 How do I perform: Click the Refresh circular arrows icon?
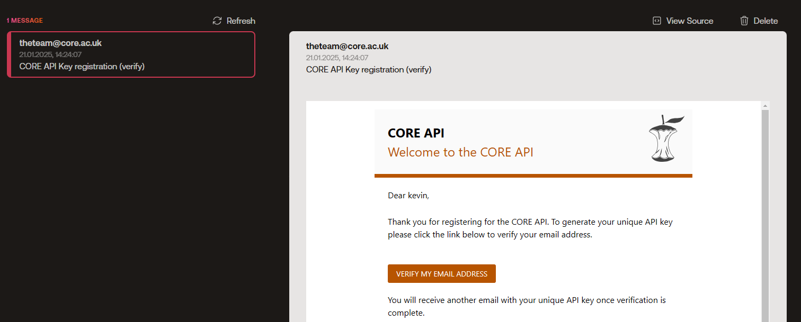tap(217, 21)
